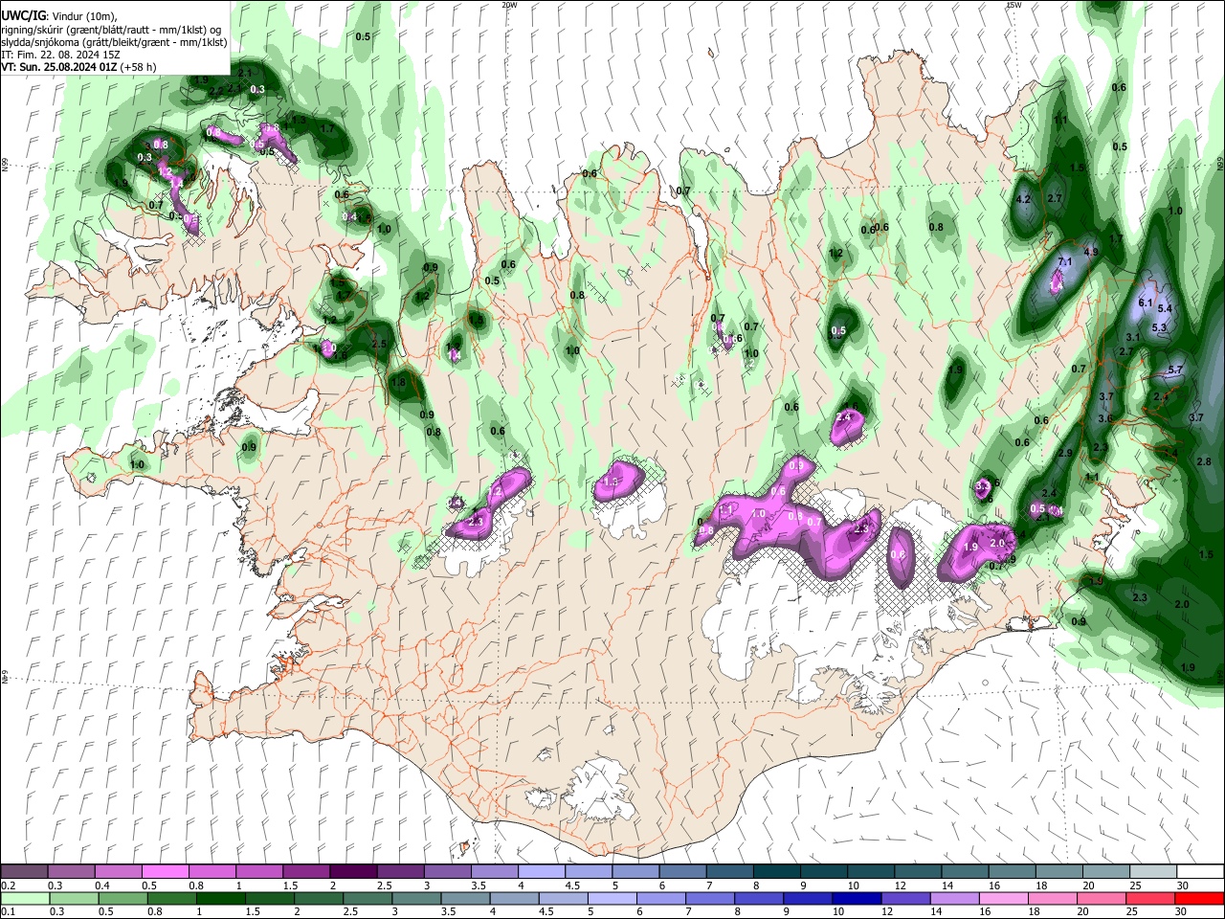The image size is (1225, 919).
Task: Click the 7.1 precipitation value on map
Action: tap(1064, 261)
